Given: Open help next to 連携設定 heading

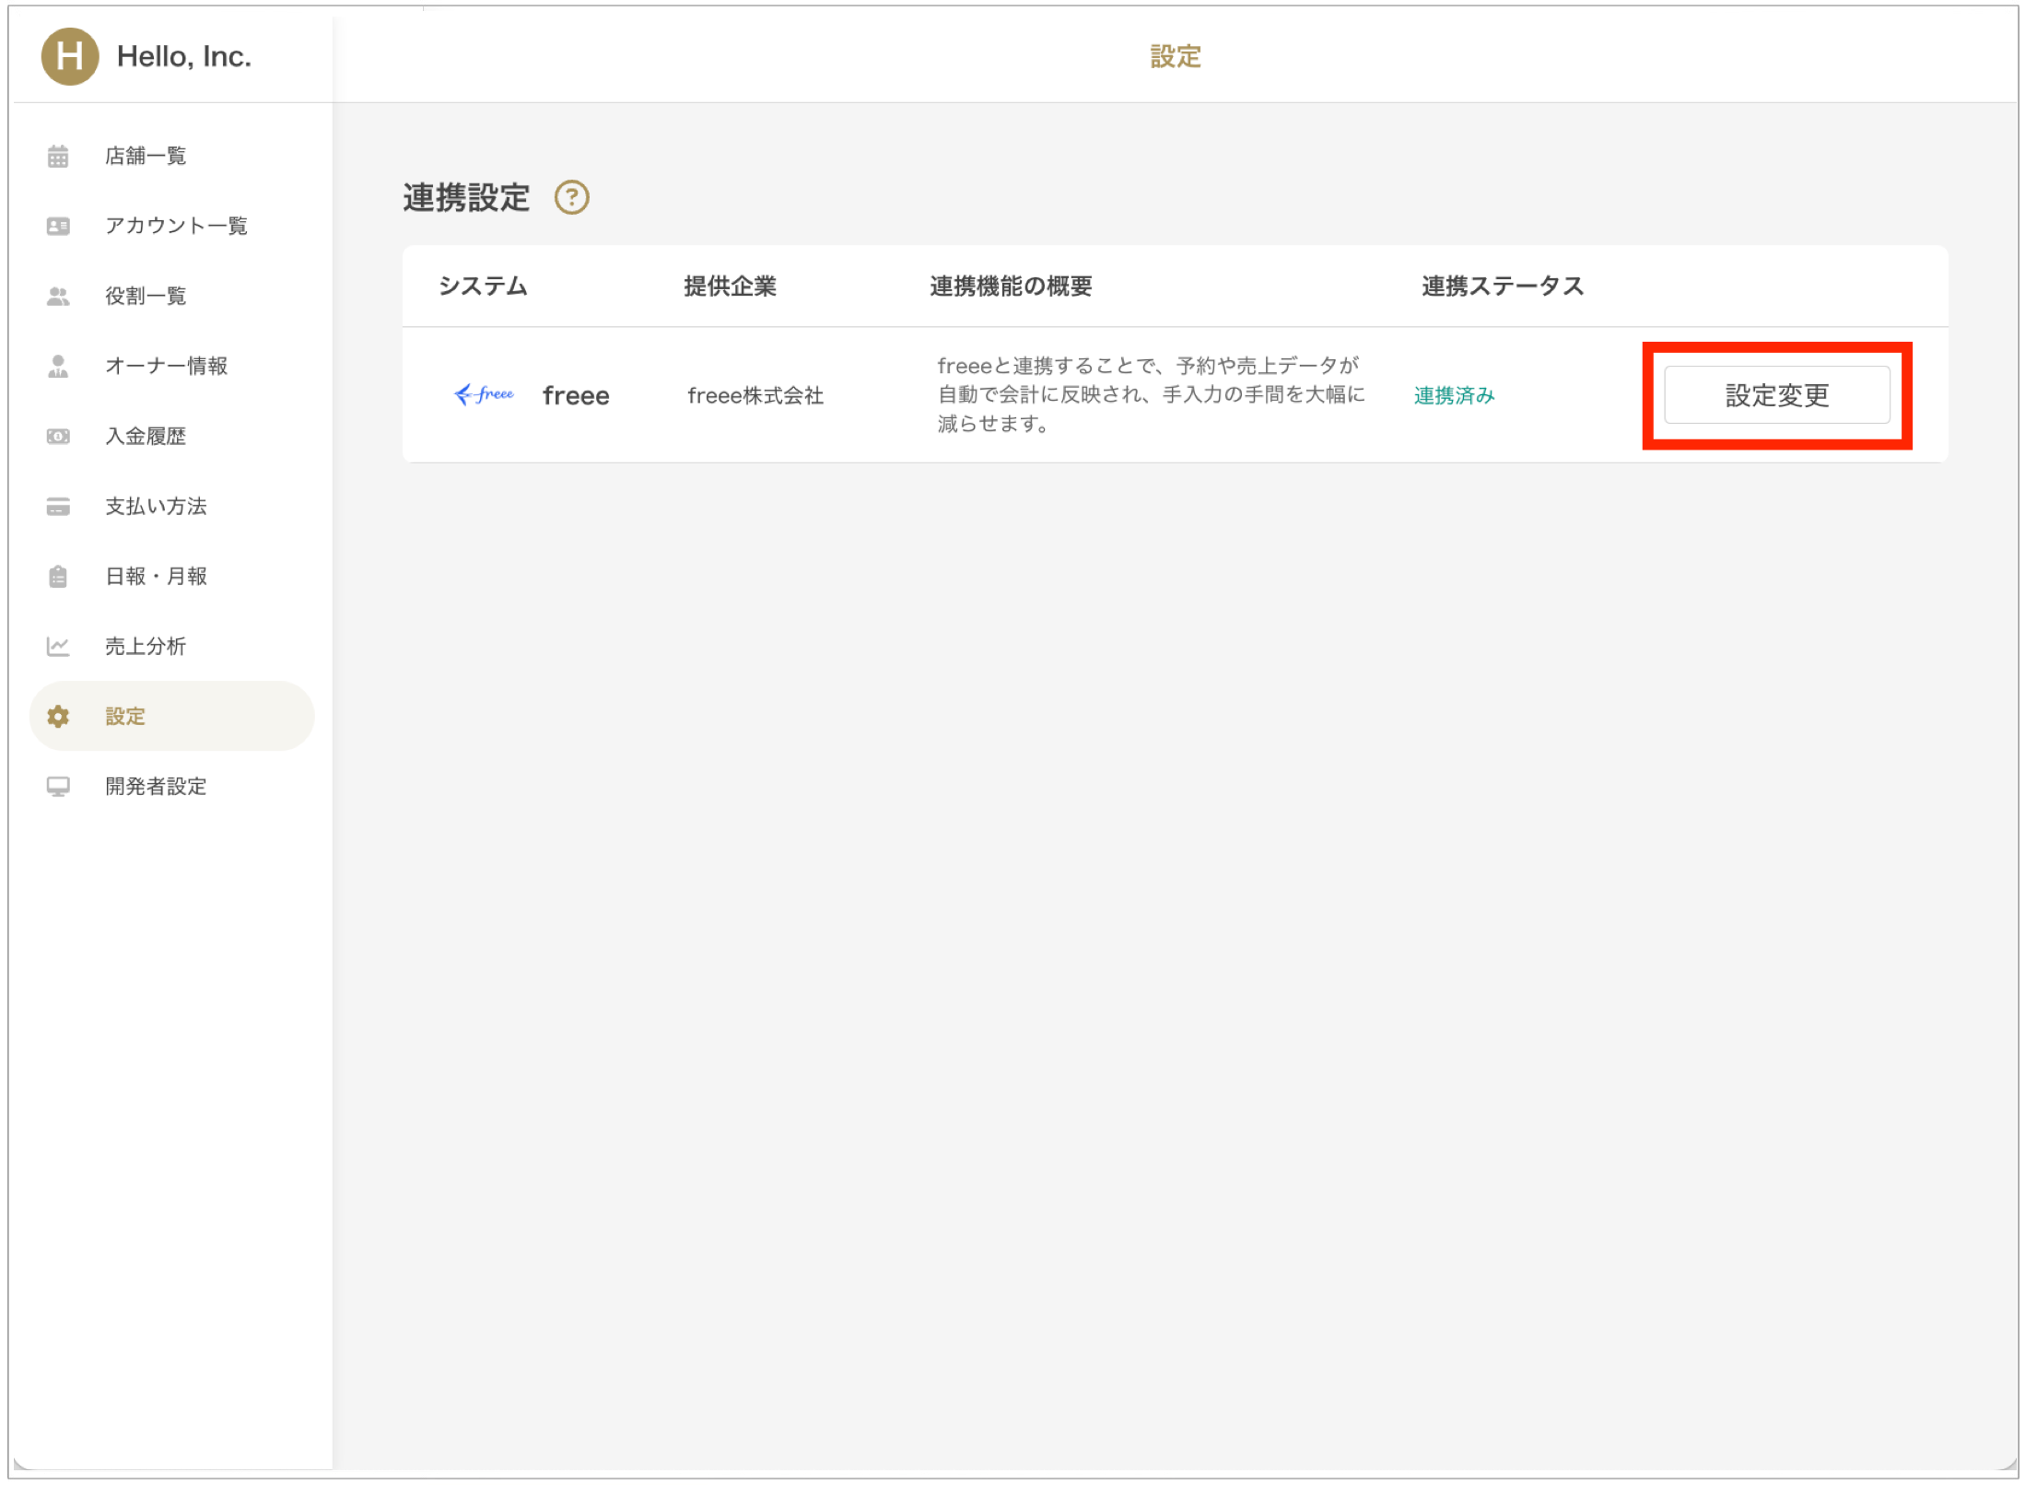Looking at the screenshot, I should tap(571, 197).
